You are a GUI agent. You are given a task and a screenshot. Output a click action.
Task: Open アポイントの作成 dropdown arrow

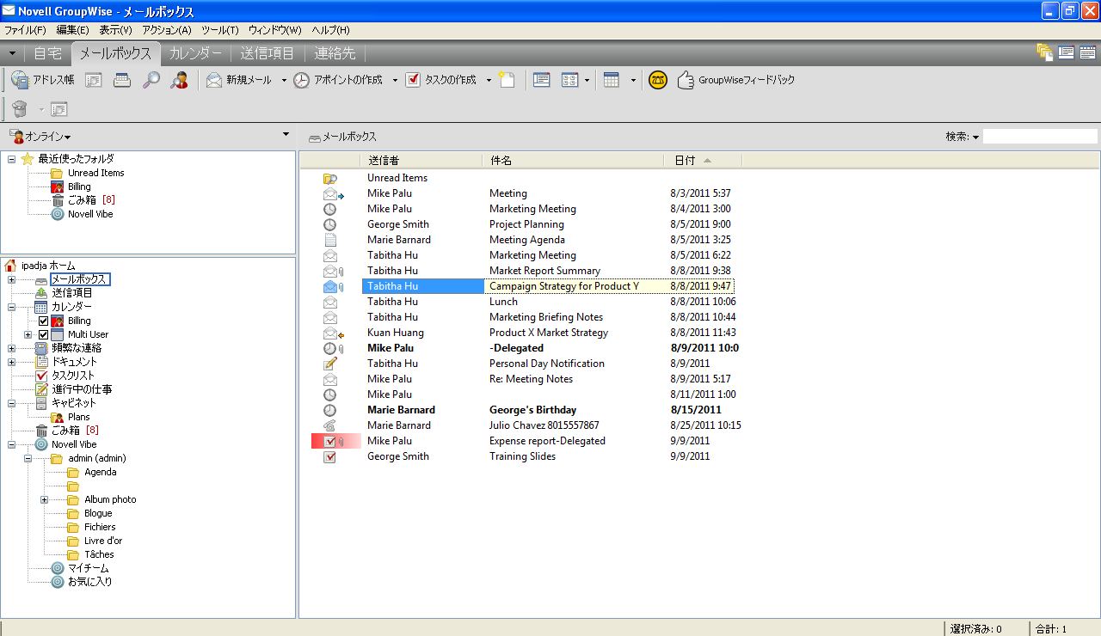[x=395, y=80]
